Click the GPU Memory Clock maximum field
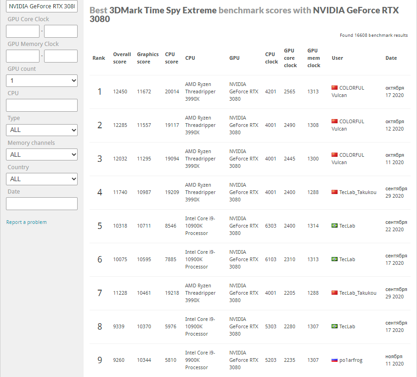The image size is (417, 377). [x=61, y=56]
